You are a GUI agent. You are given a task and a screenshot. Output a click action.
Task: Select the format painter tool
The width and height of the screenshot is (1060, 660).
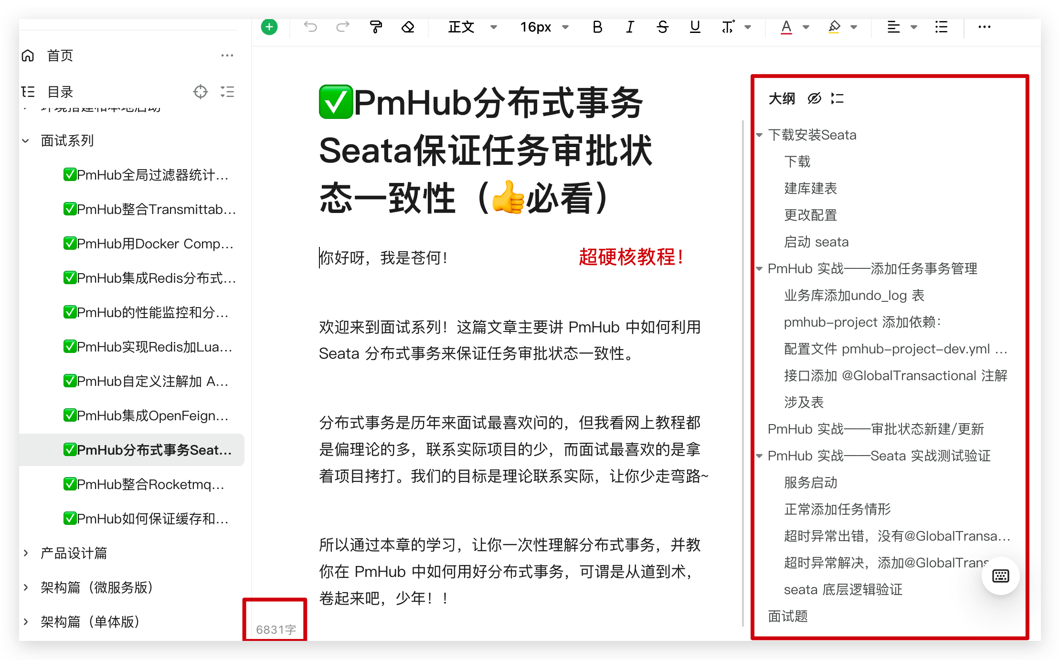[x=376, y=27]
